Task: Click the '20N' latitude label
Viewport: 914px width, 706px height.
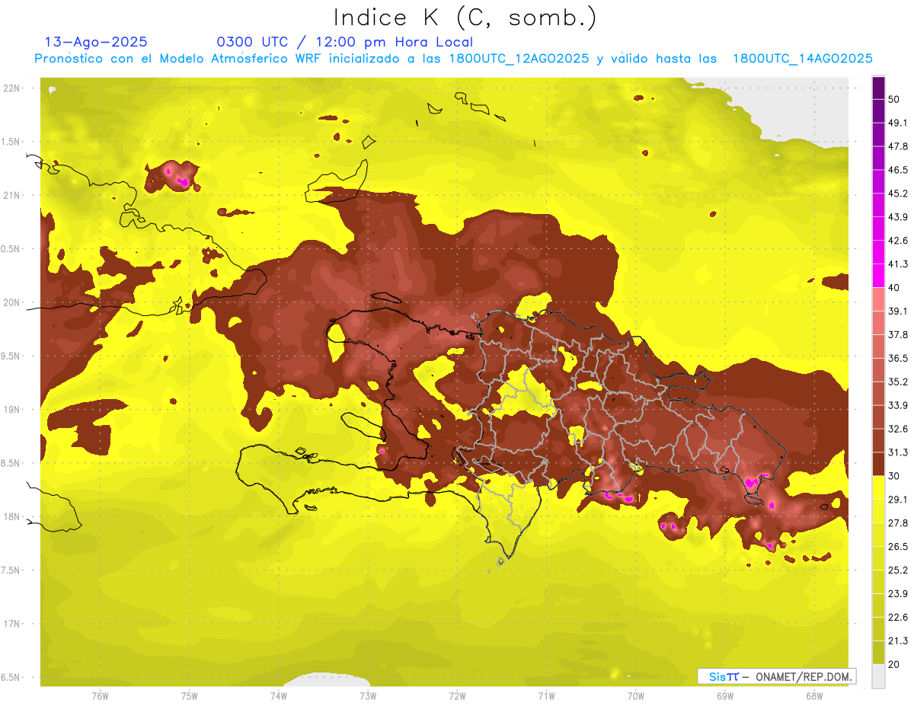Action: (x=12, y=302)
